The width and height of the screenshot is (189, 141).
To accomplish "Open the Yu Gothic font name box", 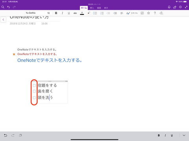I will pos(35,13).
